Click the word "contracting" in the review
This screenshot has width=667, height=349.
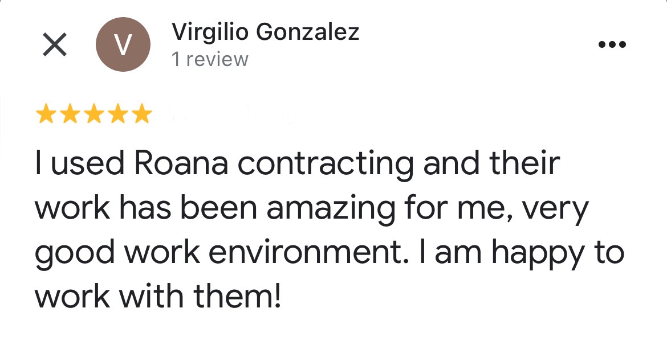pos(325,165)
